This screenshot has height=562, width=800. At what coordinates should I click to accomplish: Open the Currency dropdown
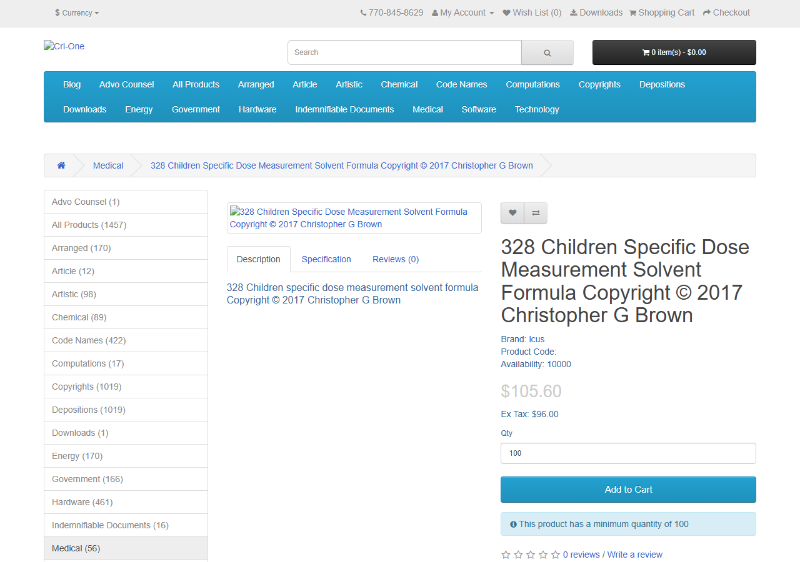(77, 12)
